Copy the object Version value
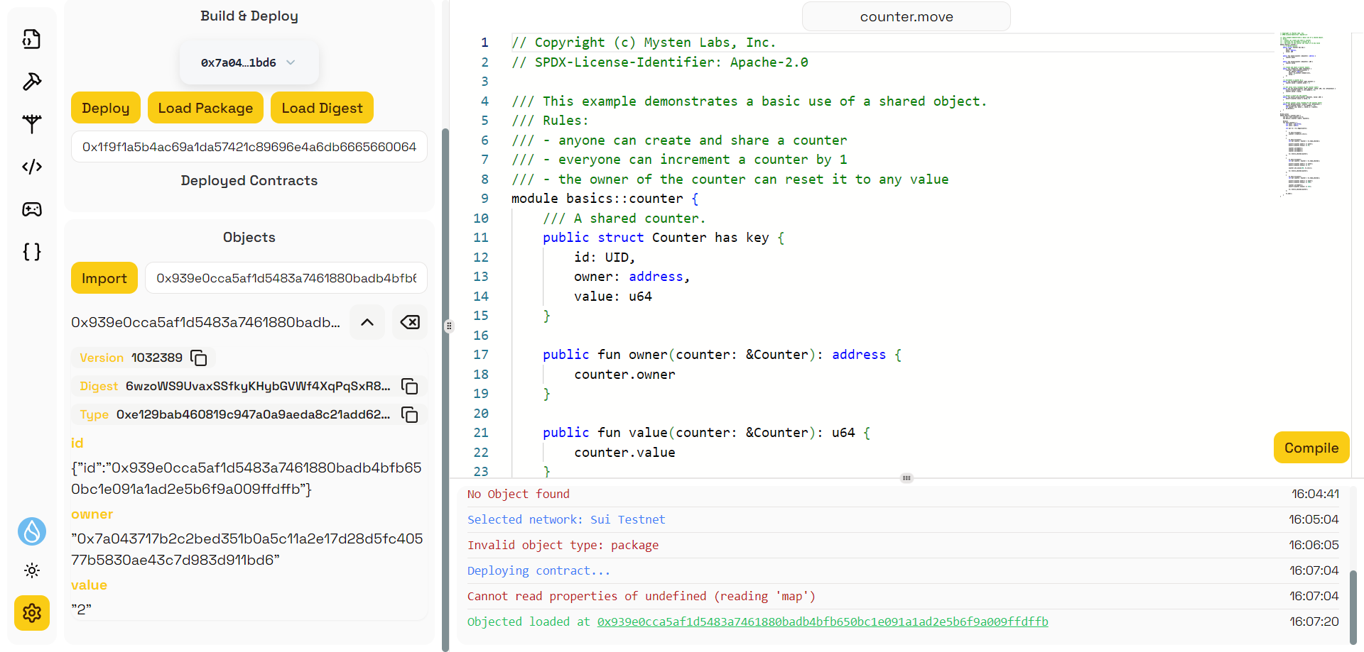The height and width of the screenshot is (652, 1364). 199,358
